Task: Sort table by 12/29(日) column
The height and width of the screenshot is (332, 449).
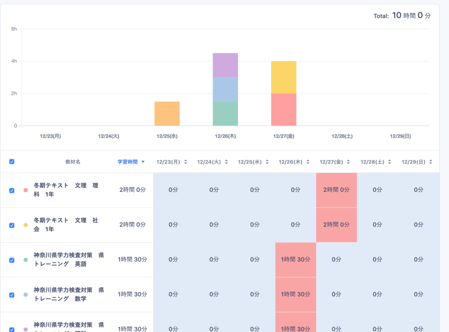Action: coord(431,162)
